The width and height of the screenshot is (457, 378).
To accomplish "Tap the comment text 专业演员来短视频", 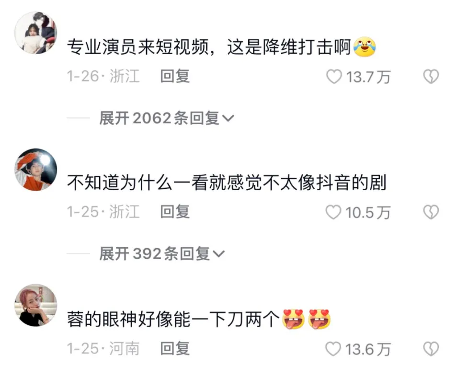I will (138, 47).
